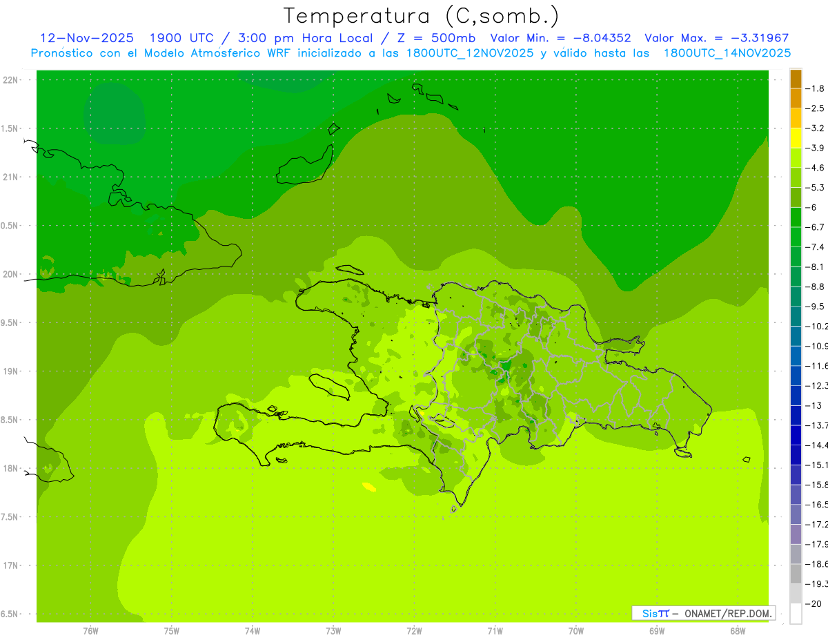Click the '-1.8' colorbar value
This screenshot has width=828, height=640.
(x=816, y=88)
